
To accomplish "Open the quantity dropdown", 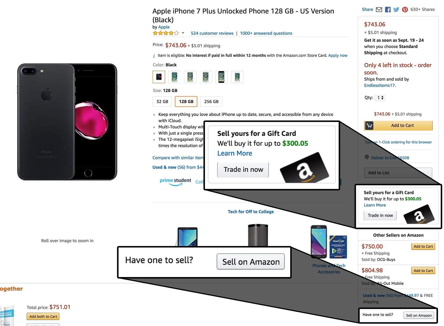I will (380, 98).
